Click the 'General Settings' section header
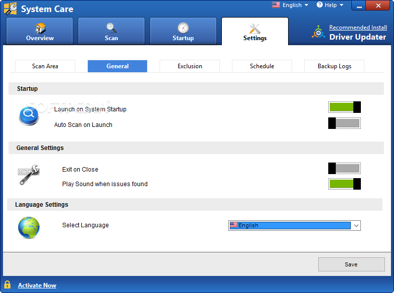394x293 pixels. pyautogui.click(x=40, y=148)
